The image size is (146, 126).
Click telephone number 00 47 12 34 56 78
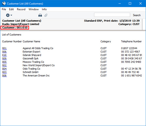tap(131, 69)
